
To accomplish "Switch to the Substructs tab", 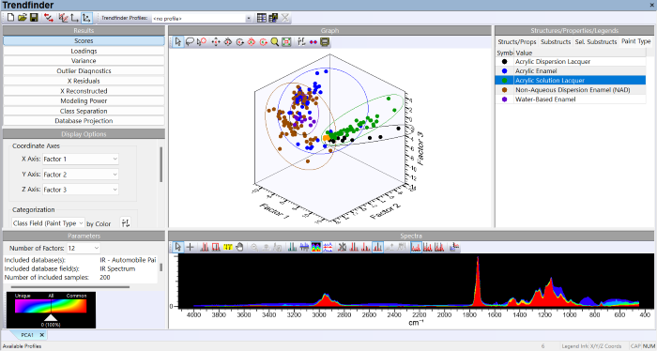I will (x=556, y=41).
